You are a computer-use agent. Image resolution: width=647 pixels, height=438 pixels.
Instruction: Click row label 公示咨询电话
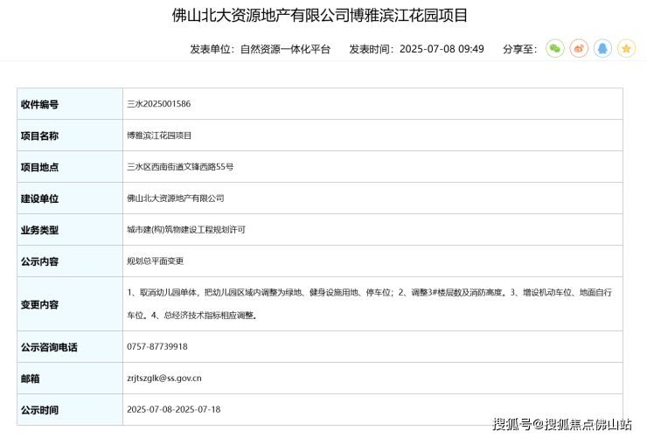pyautogui.click(x=49, y=347)
